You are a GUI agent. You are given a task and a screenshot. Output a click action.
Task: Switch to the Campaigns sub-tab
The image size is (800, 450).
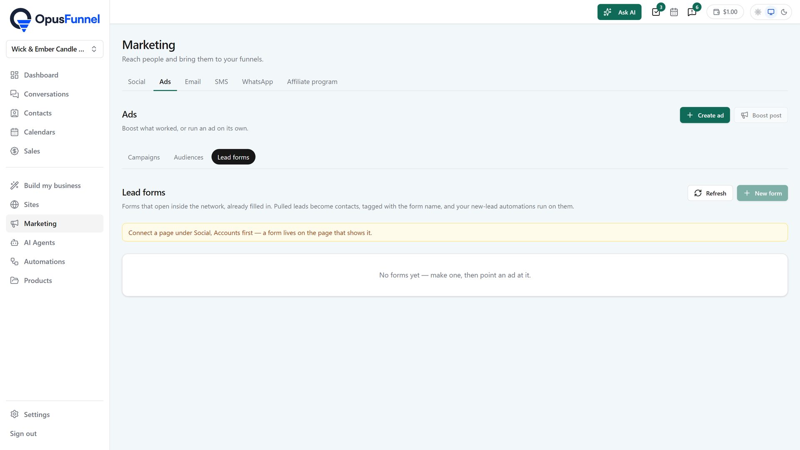pyautogui.click(x=144, y=157)
